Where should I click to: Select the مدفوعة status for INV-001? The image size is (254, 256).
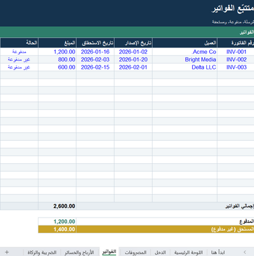tap(19, 52)
